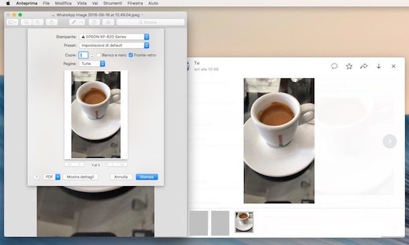Open Preset Impostazioni di default dropdown
409x245 pixels.
coord(114,46)
